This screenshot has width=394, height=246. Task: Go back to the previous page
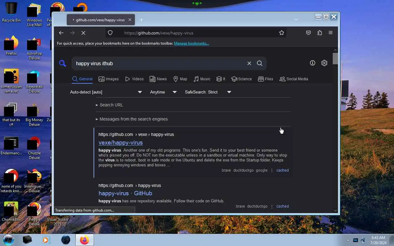pos(61,33)
